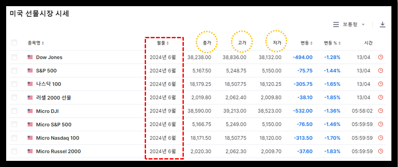Viewport: 398px width, 167px height.
Task: Click the red clock icon in Dow Jones row
Action: [x=380, y=57]
